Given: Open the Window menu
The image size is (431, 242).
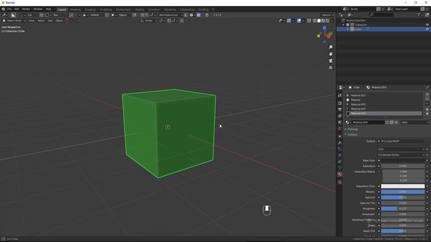Looking at the screenshot, I should tap(38, 9).
